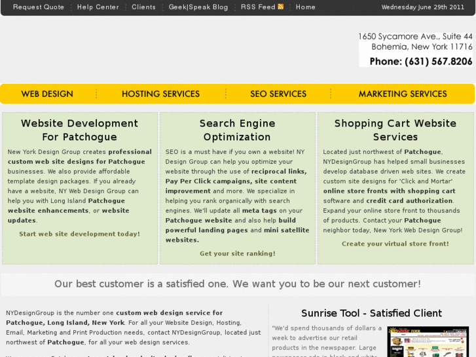Visit the Geek|Speak Blog

click(x=198, y=7)
